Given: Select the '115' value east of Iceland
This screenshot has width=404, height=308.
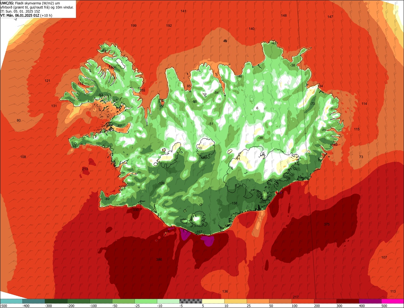Looking at the screenshot, I should point(357,129).
